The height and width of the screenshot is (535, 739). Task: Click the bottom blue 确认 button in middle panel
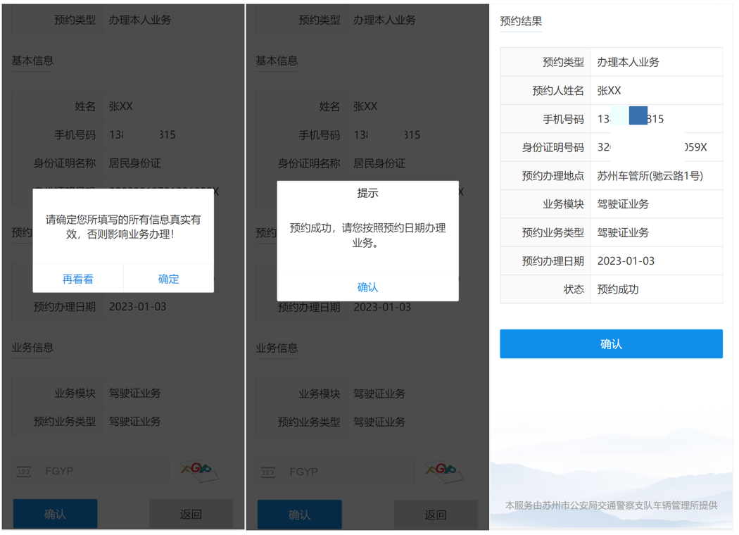299,515
